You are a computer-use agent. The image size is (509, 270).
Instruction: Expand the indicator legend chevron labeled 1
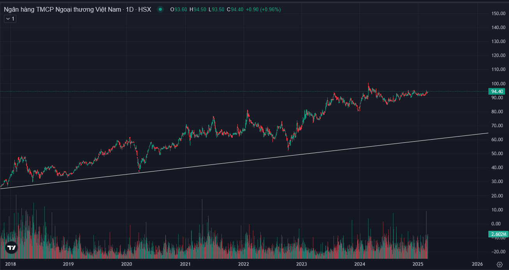[10, 19]
